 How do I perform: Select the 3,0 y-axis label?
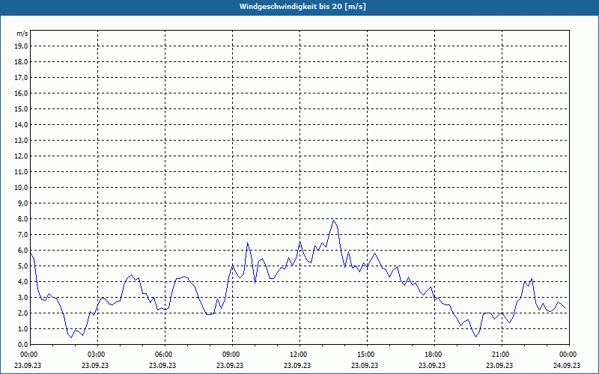(22, 297)
